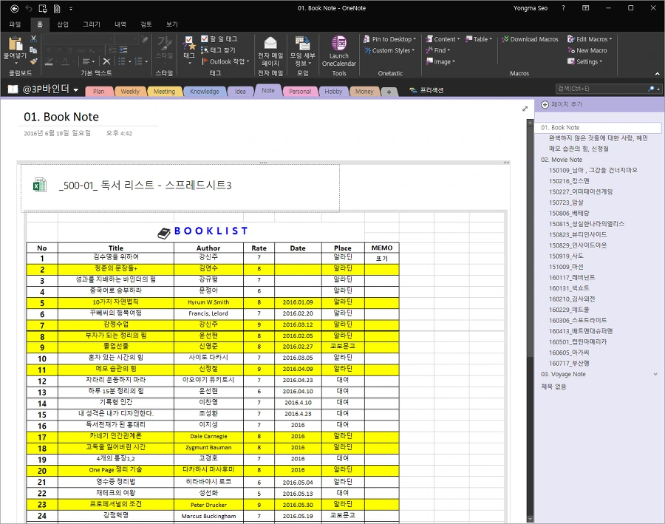Image resolution: width=665 pixels, height=524 pixels.
Task: Click the numbered list icon
Action: click(138, 61)
